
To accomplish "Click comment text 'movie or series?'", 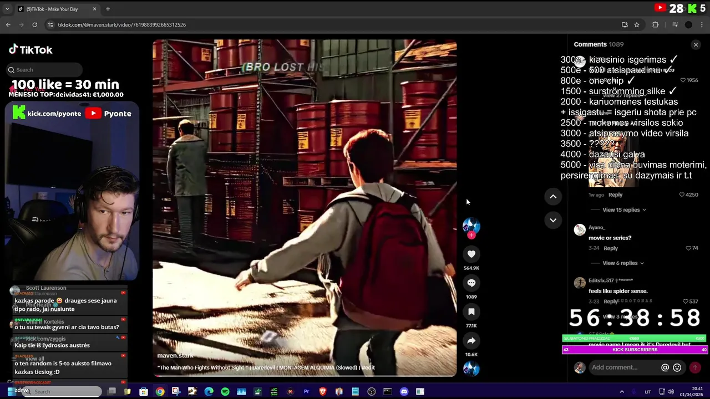I will [x=610, y=238].
